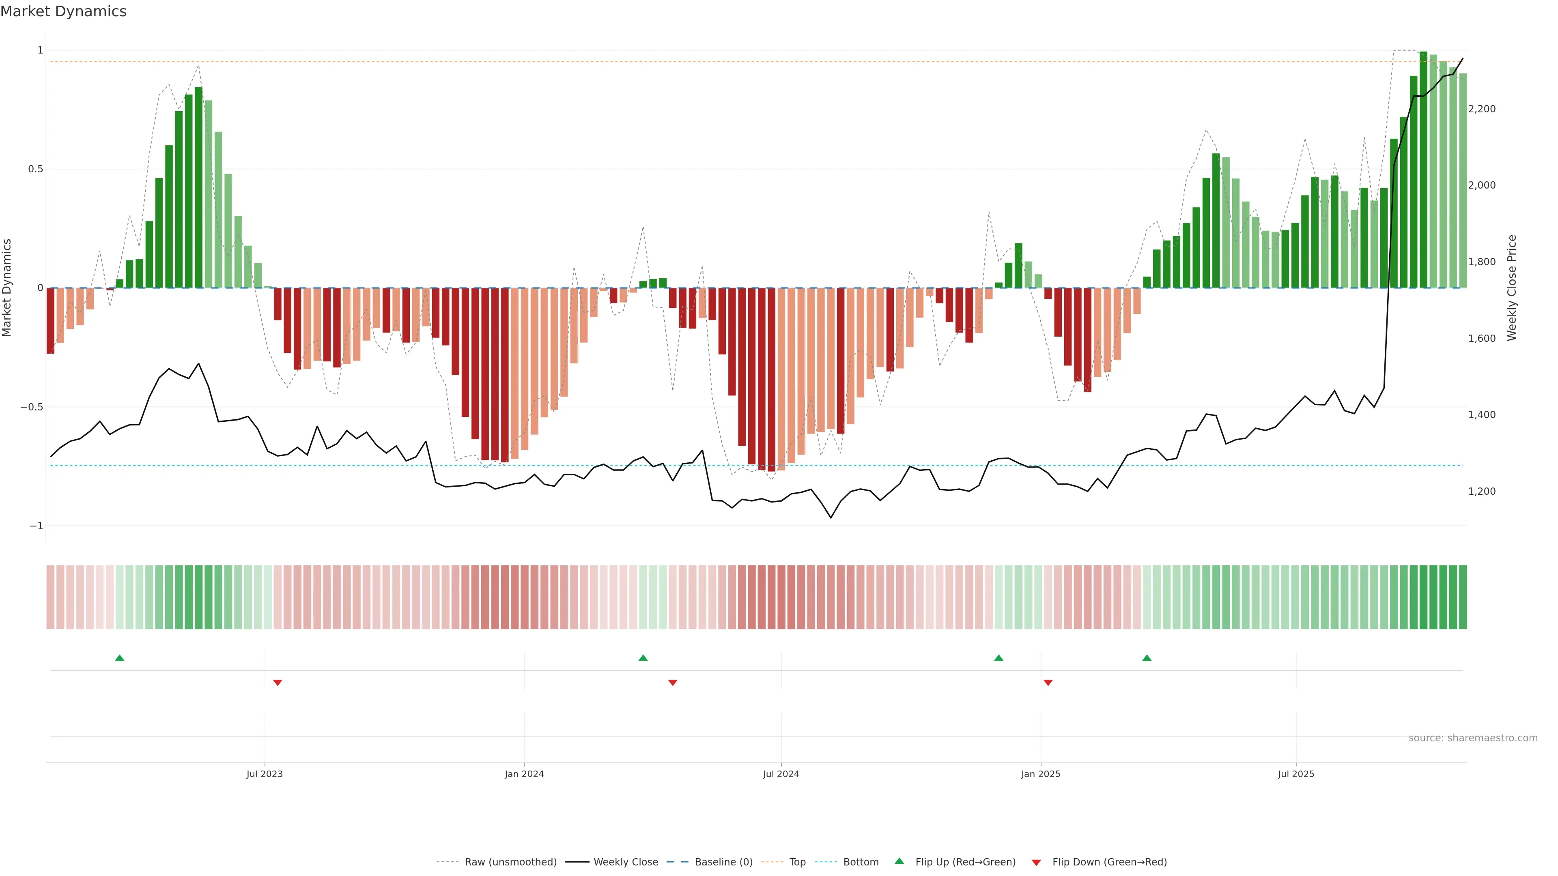1558x876 pixels.
Task: Click the red flip-down marker at Jan 2025
Action: (x=1048, y=683)
